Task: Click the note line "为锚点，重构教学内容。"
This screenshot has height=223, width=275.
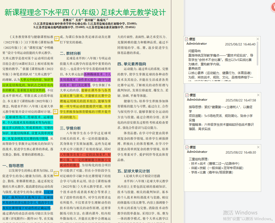Action: (x=205, y=64)
